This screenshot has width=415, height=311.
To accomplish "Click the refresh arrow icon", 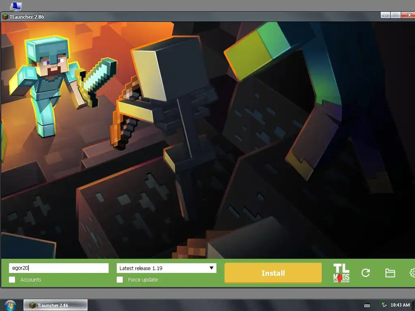I will click(x=366, y=273).
